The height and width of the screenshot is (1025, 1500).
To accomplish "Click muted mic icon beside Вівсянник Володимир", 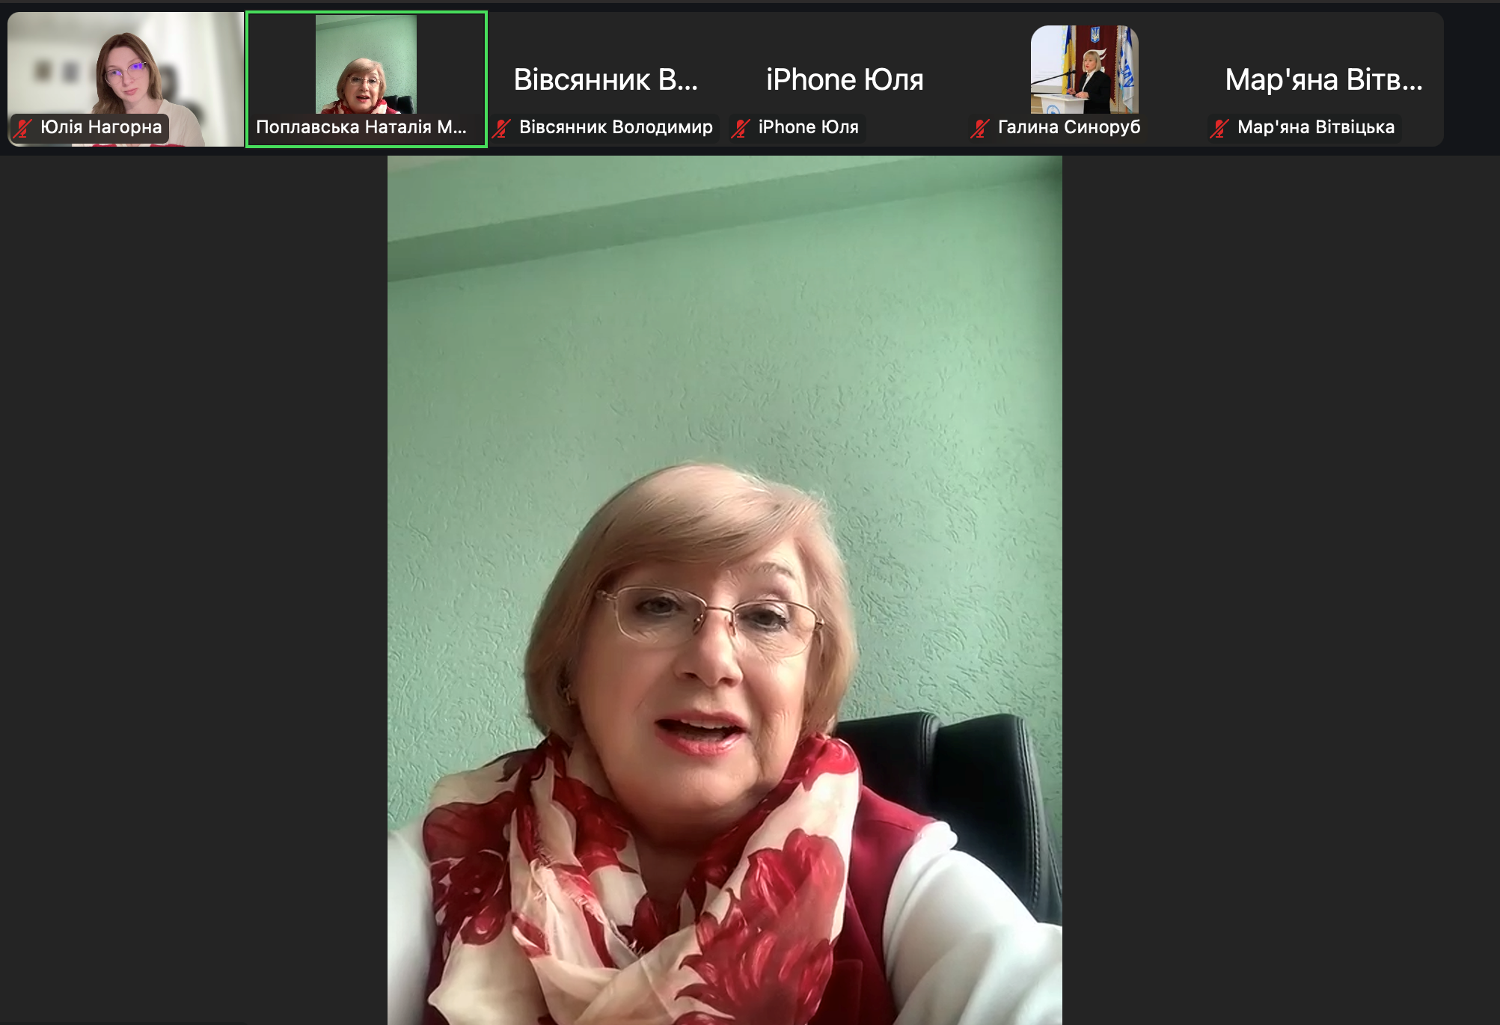I will 502,128.
